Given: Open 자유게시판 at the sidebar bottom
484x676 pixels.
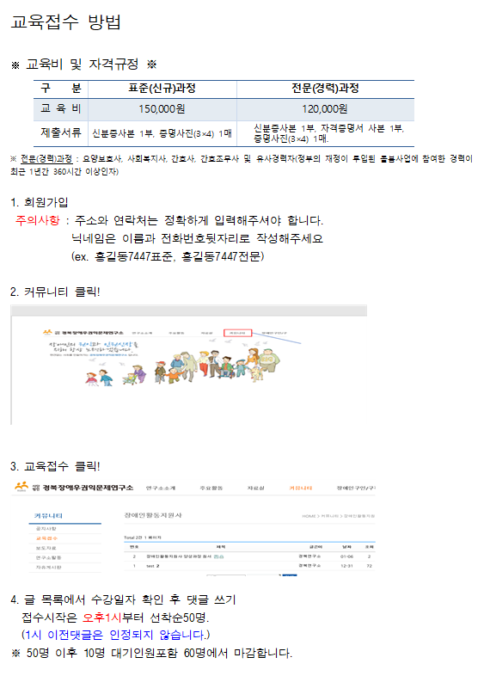Looking at the screenshot, I should coord(48,567).
